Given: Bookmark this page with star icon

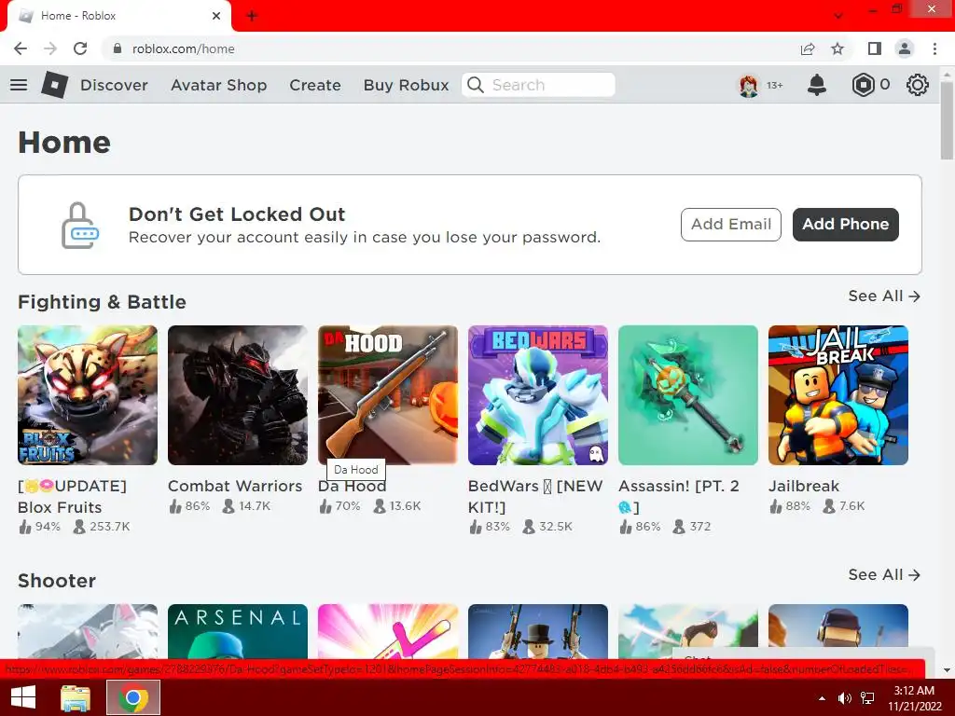Looking at the screenshot, I should (x=837, y=48).
